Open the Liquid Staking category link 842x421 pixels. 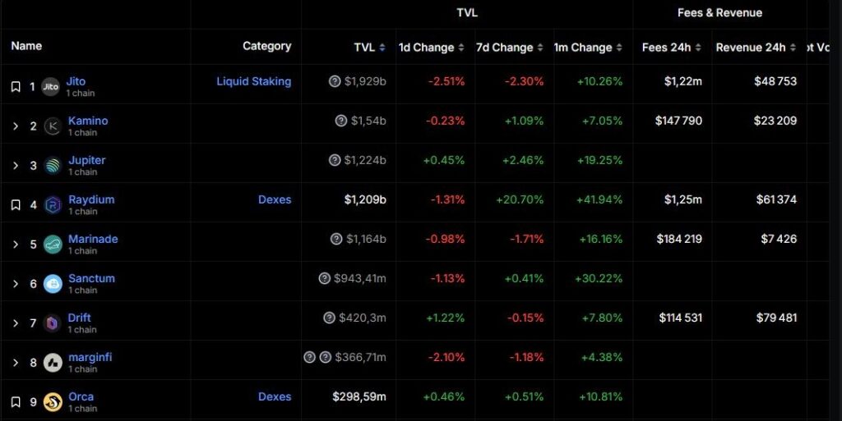[x=253, y=81]
